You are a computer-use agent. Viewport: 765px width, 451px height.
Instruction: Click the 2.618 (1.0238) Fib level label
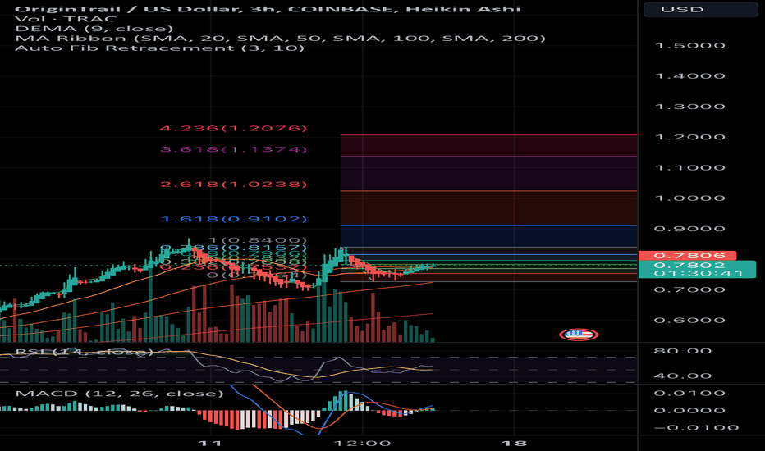[x=234, y=185]
